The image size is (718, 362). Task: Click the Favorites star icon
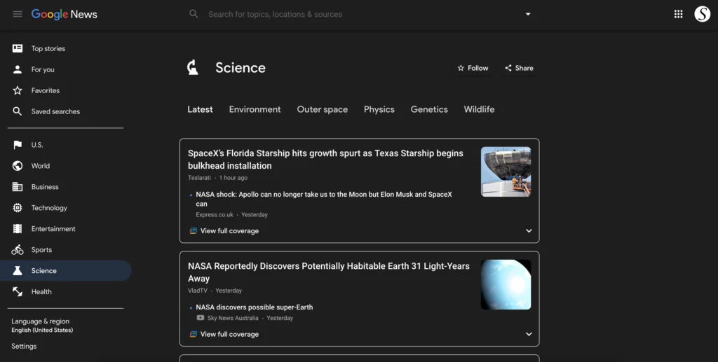coord(18,90)
